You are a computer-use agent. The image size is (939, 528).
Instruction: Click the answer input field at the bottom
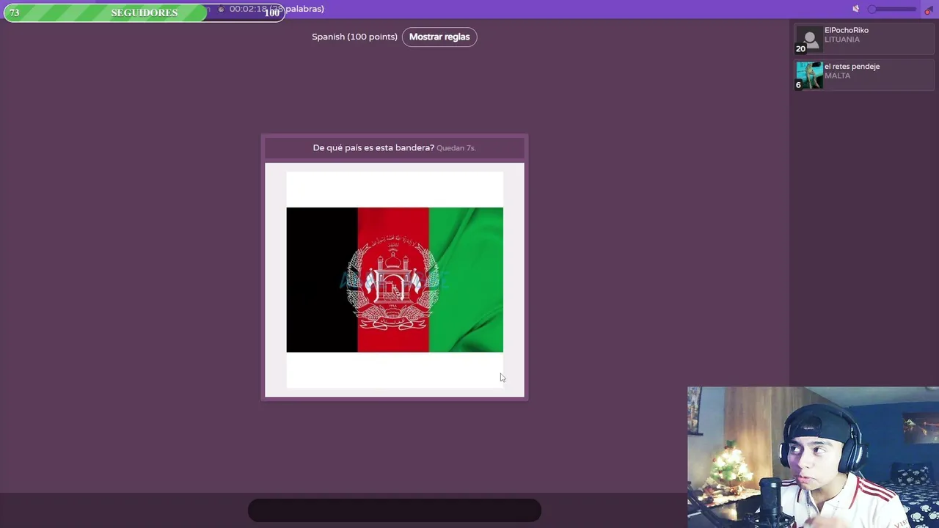click(x=395, y=510)
